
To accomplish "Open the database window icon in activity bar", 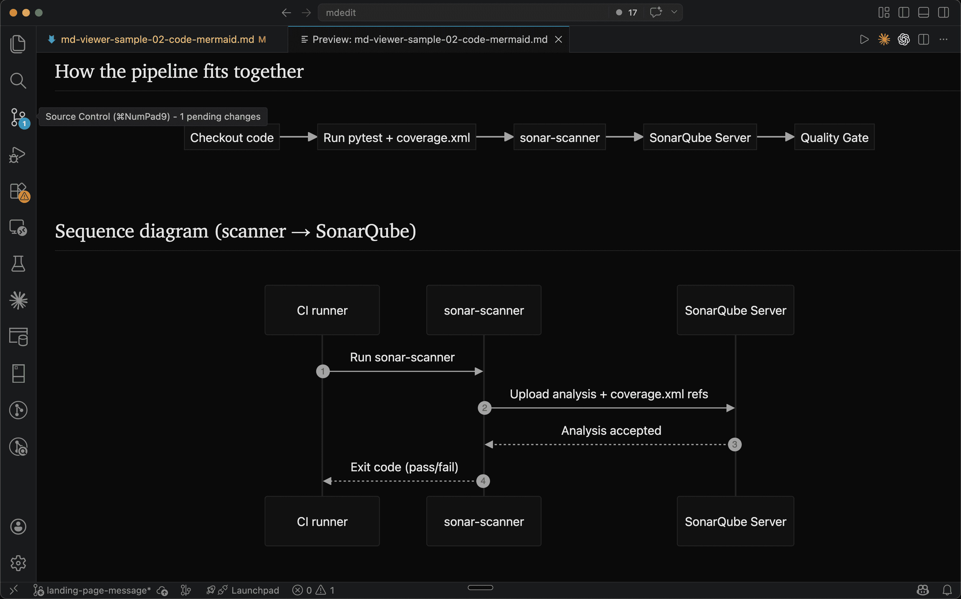I will [x=18, y=337].
